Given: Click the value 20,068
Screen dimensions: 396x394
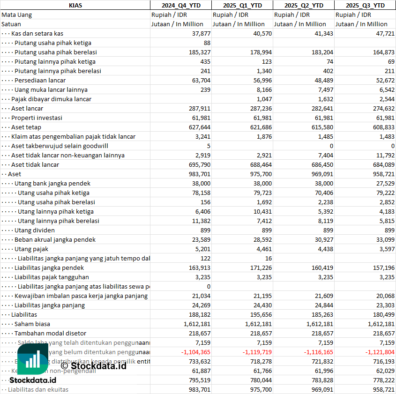Looking at the screenshot, I should click(x=385, y=296).
